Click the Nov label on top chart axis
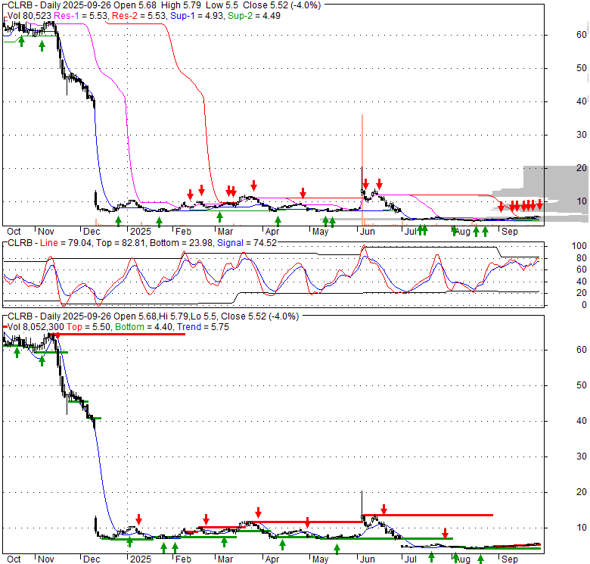Screen dimensions: 590x564 46,232
